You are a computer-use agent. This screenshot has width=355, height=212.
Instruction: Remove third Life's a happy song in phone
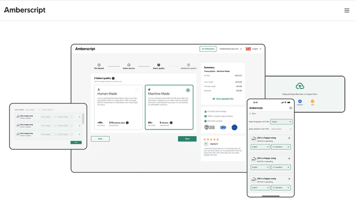pos(289,179)
